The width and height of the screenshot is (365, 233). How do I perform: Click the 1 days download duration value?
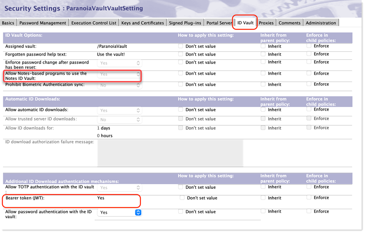click(104, 128)
